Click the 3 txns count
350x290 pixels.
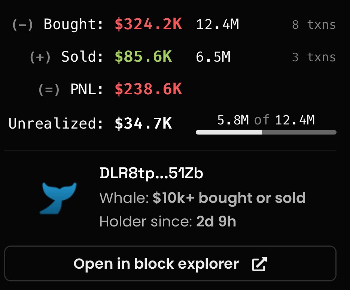314,57
